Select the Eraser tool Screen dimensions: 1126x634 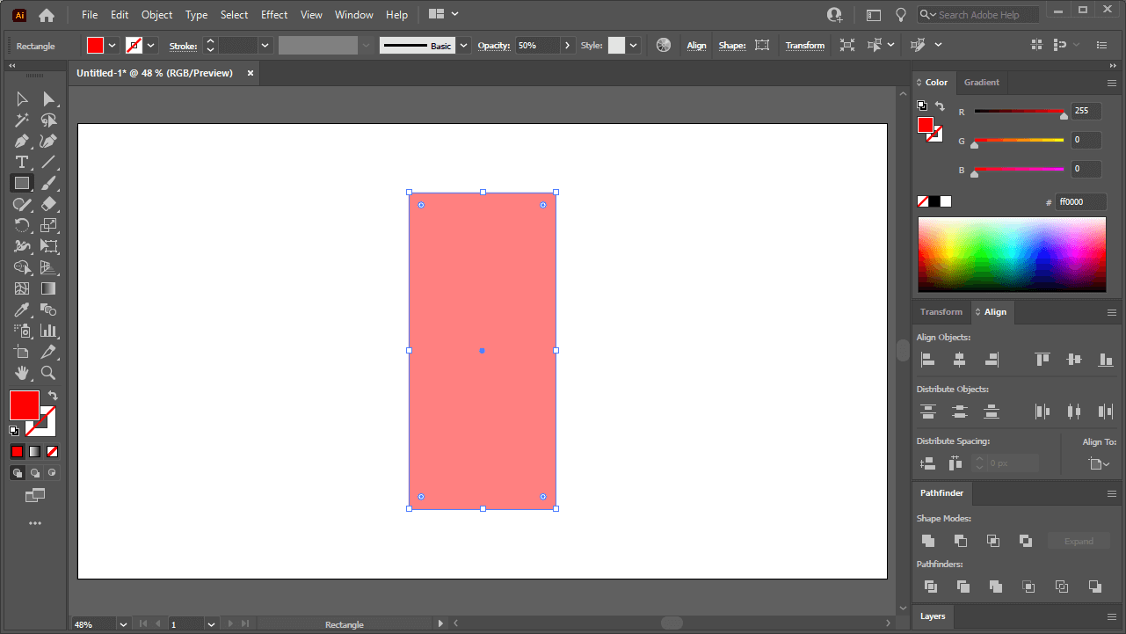tap(49, 204)
